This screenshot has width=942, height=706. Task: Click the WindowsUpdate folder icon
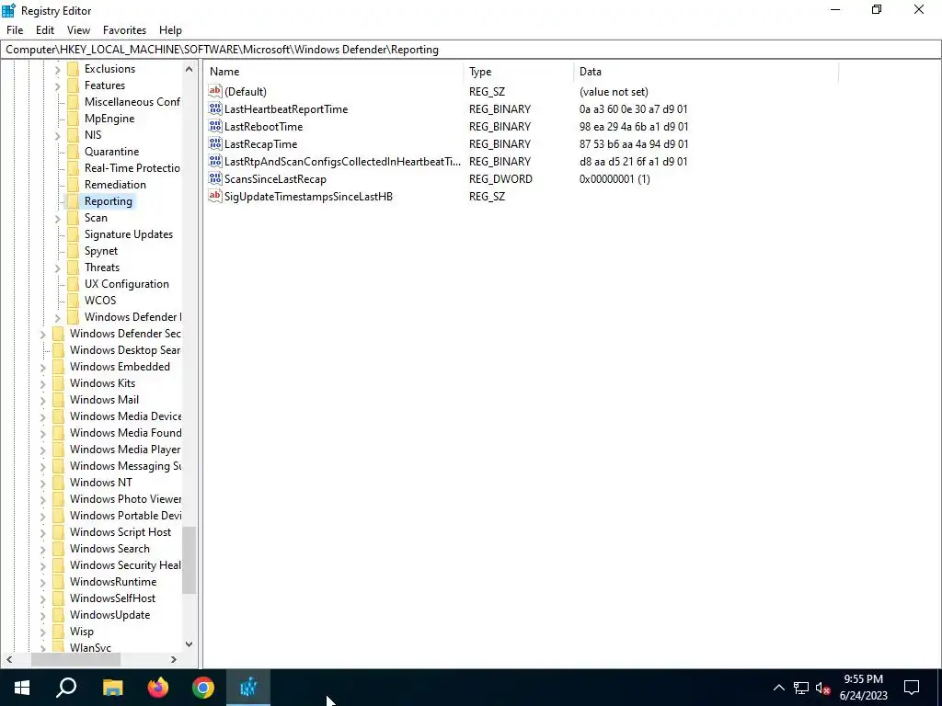click(58, 615)
